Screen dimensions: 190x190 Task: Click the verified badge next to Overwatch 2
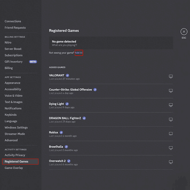69,161
